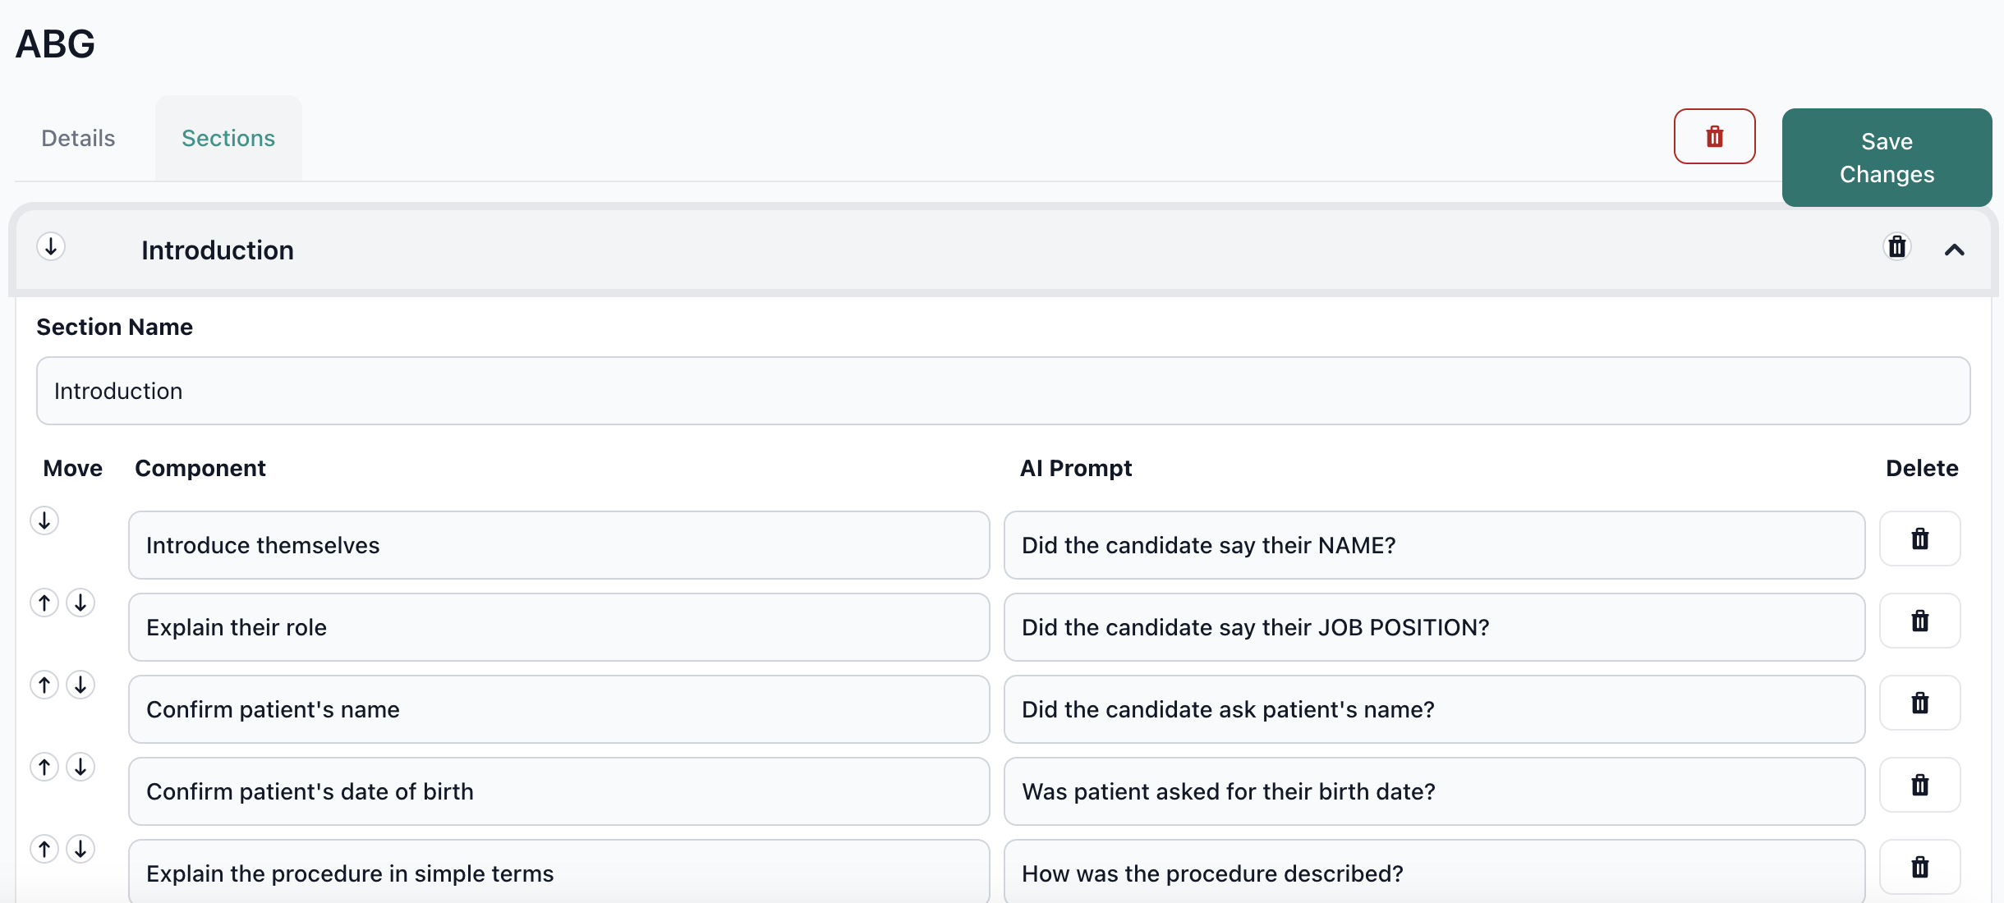2004x903 pixels.
Task: Edit 'Explain their role' component field
Action: coord(558,627)
